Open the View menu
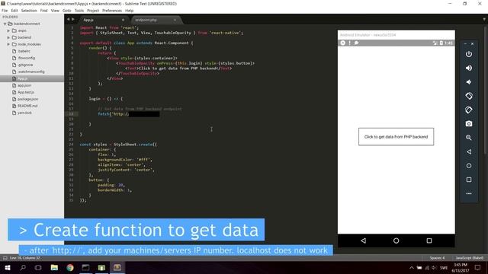Image resolution: width=488 pixels, height=274 pixels. (x=55, y=11)
